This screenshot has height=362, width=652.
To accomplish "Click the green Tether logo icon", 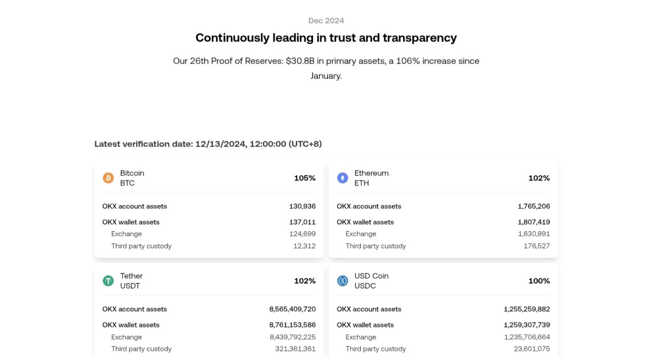I will pyautogui.click(x=108, y=281).
